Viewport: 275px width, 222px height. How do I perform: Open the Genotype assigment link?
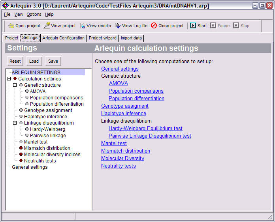[125, 106]
